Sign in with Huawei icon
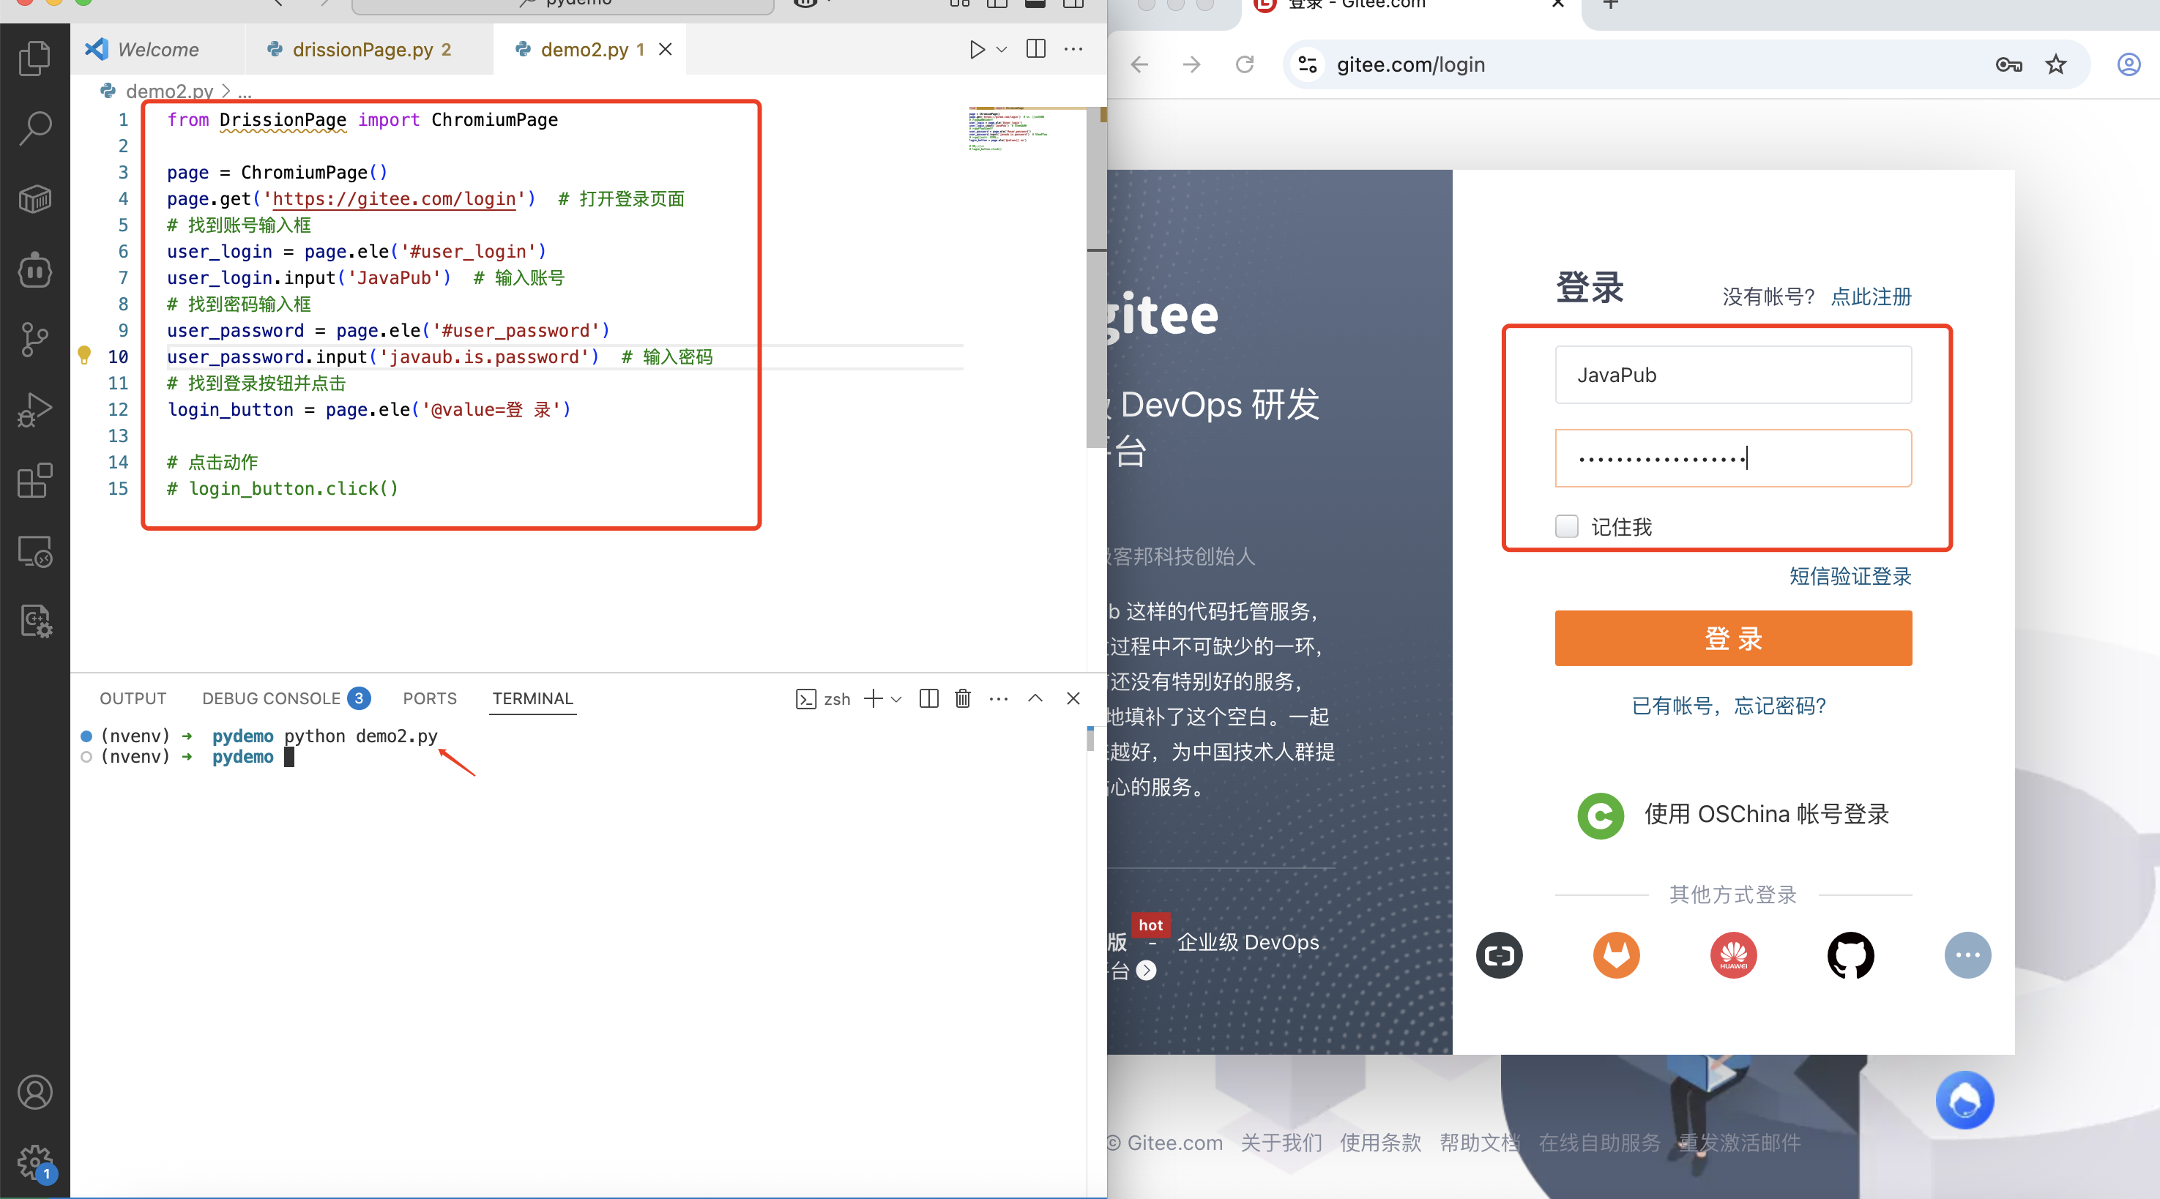The width and height of the screenshot is (2160, 1199). coord(1733,955)
